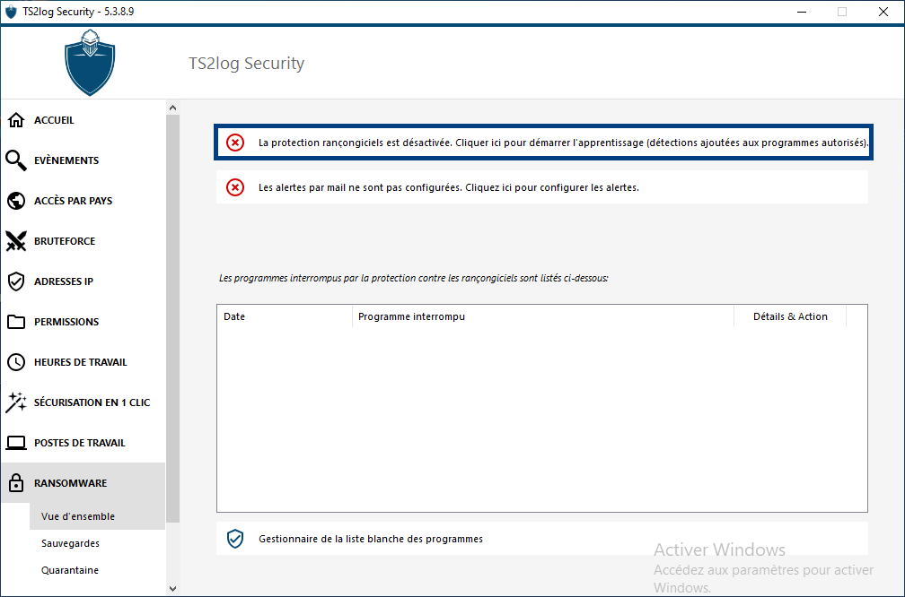Click sidebar scrollbar down arrow
Screen dimensions: 905x597
pyautogui.click(x=172, y=588)
